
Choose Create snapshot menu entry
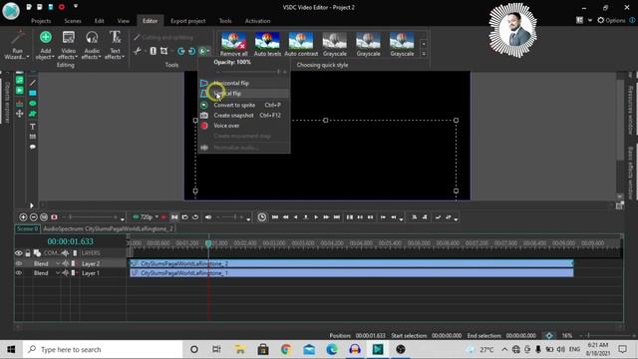click(244, 116)
